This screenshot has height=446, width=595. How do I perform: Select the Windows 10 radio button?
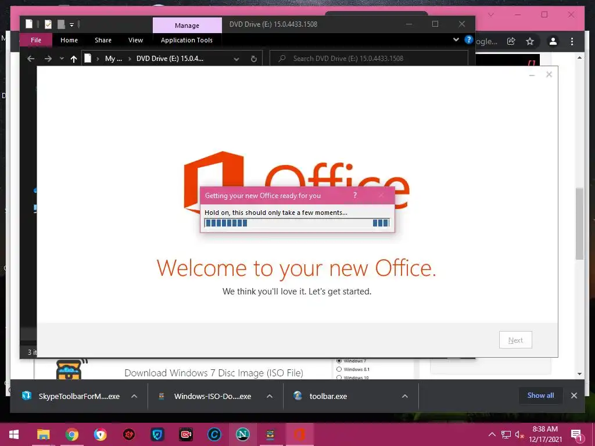coord(339,377)
